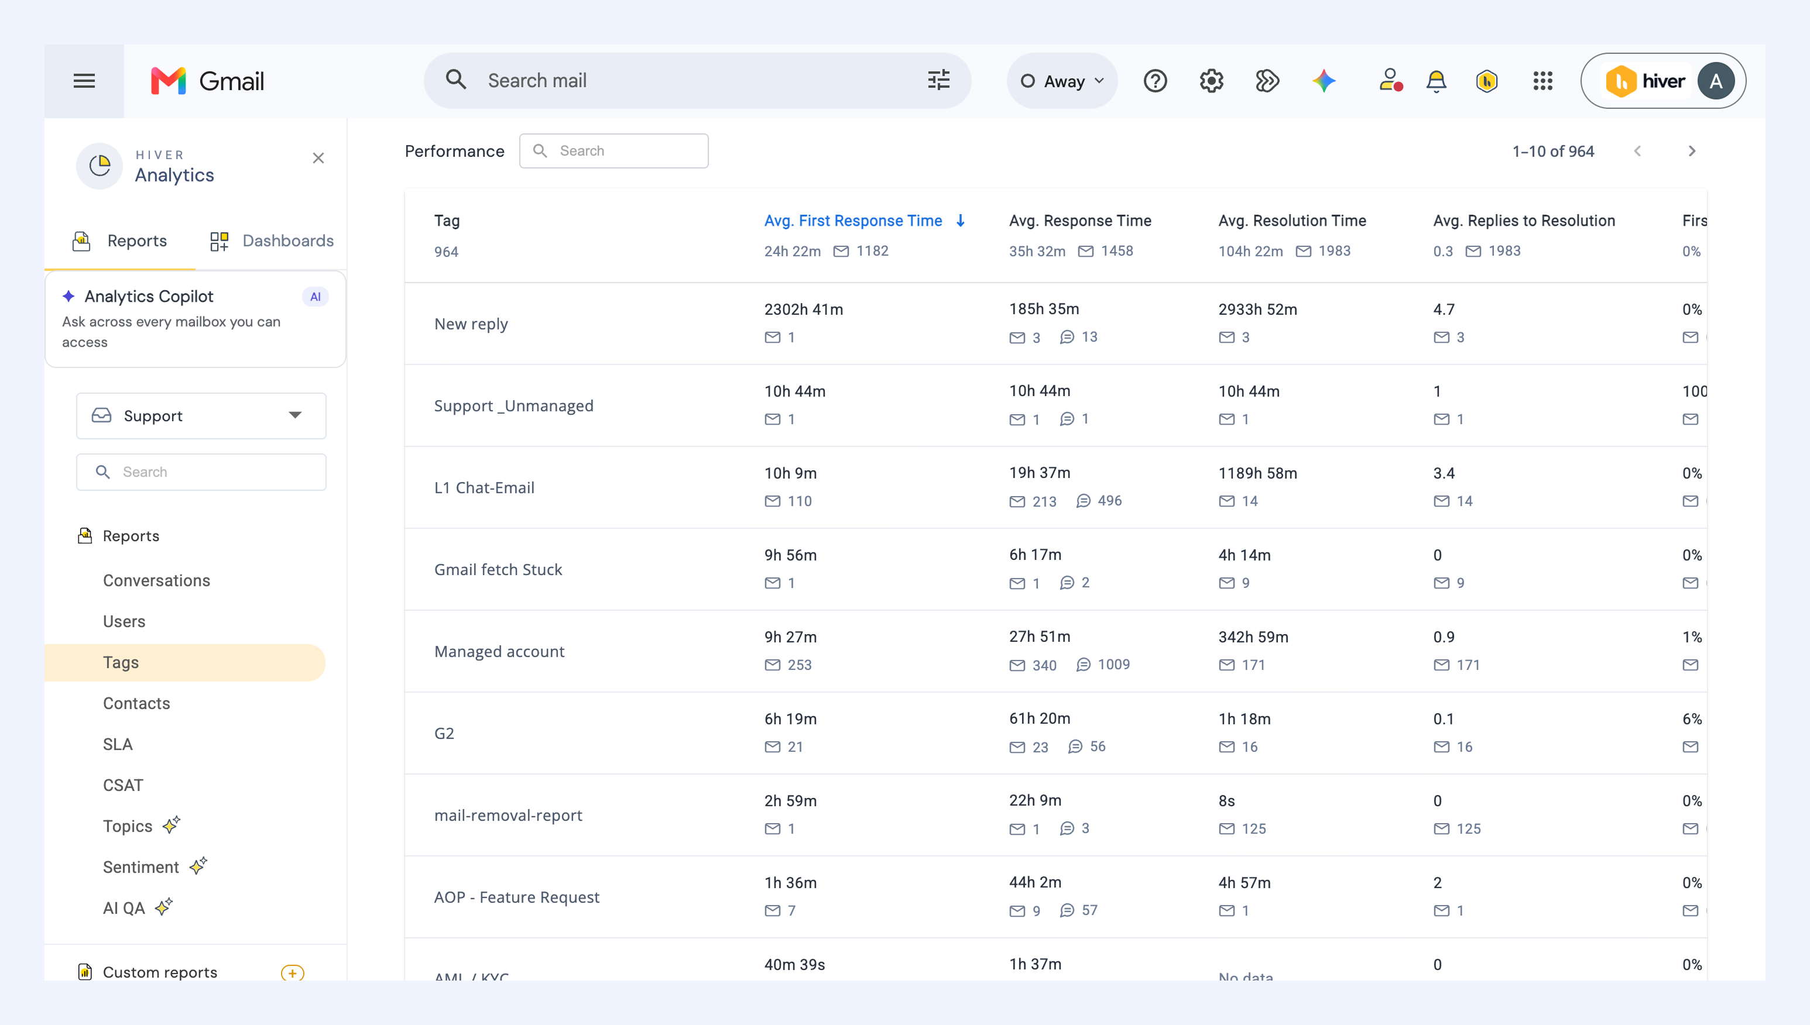Open the Away status dropdown
Viewport: 1810px width, 1025px height.
1062,81
